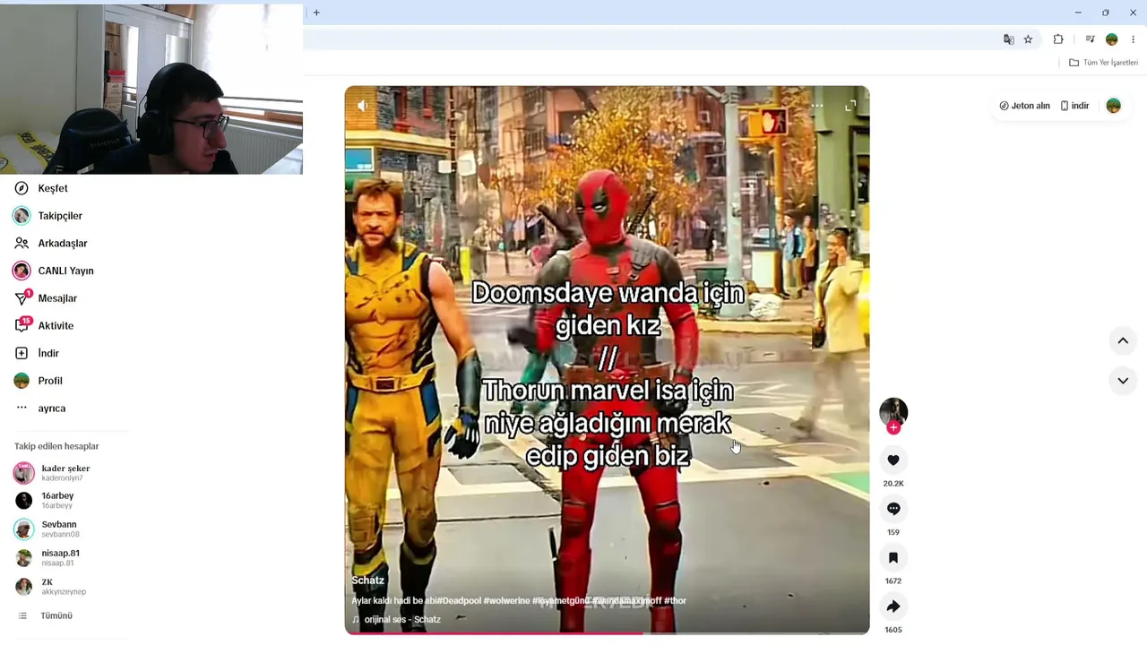
Task: Click the Jeton alın button
Action: pyautogui.click(x=1025, y=106)
